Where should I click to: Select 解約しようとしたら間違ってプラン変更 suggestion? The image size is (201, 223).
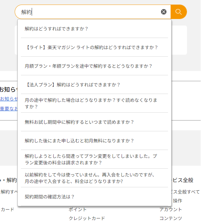click(x=91, y=159)
